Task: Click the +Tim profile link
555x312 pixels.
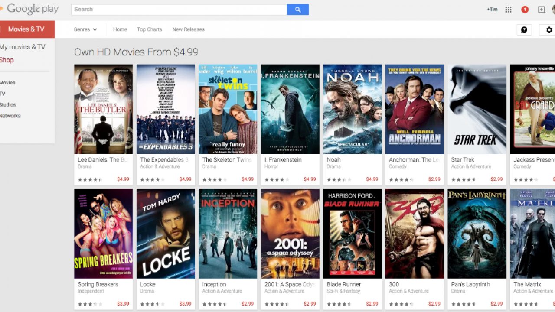Action: pos(492,10)
